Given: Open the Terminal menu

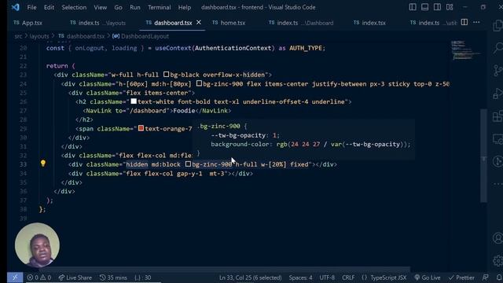Looking at the screenshot, I should coord(159,7).
